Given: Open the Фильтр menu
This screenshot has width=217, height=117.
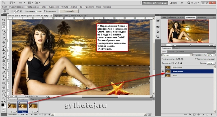Looking at the screenshot, I should (65, 7).
